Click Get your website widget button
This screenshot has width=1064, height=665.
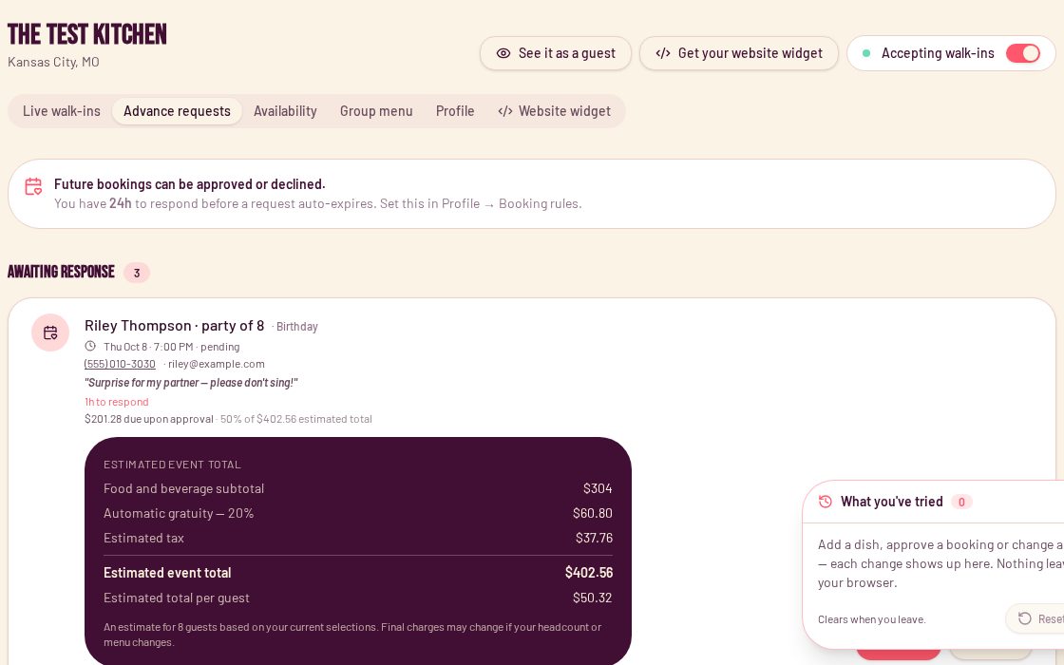[739, 53]
